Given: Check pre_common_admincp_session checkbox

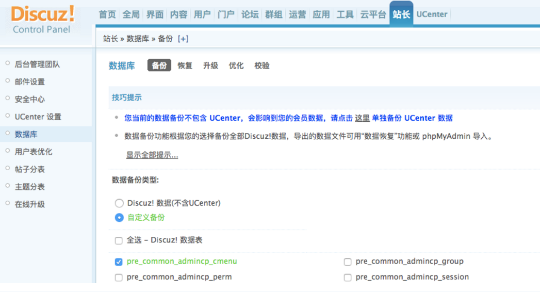Looking at the screenshot, I should click(x=348, y=277).
